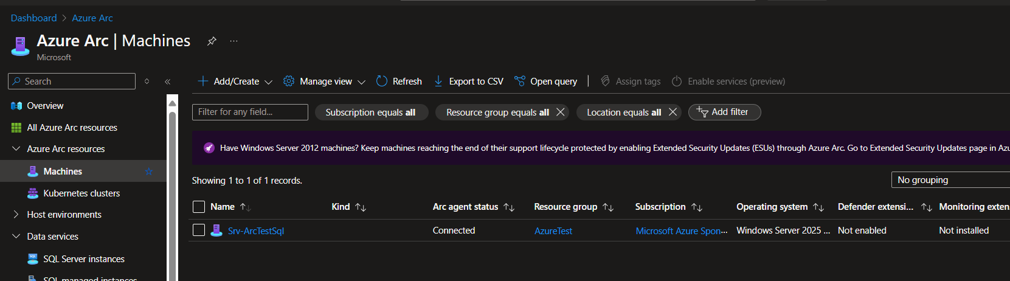Go to Kubernetes clusters
The height and width of the screenshot is (281, 1010).
81,193
